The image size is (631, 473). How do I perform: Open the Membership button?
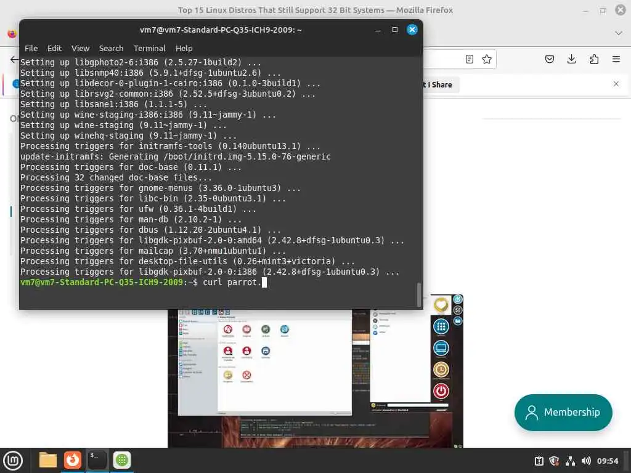click(x=563, y=412)
